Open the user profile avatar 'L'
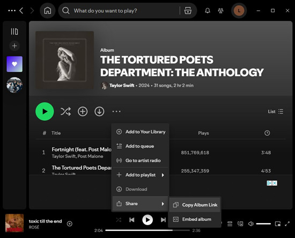This screenshot has height=238, width=295. click(x=239, y=11)
